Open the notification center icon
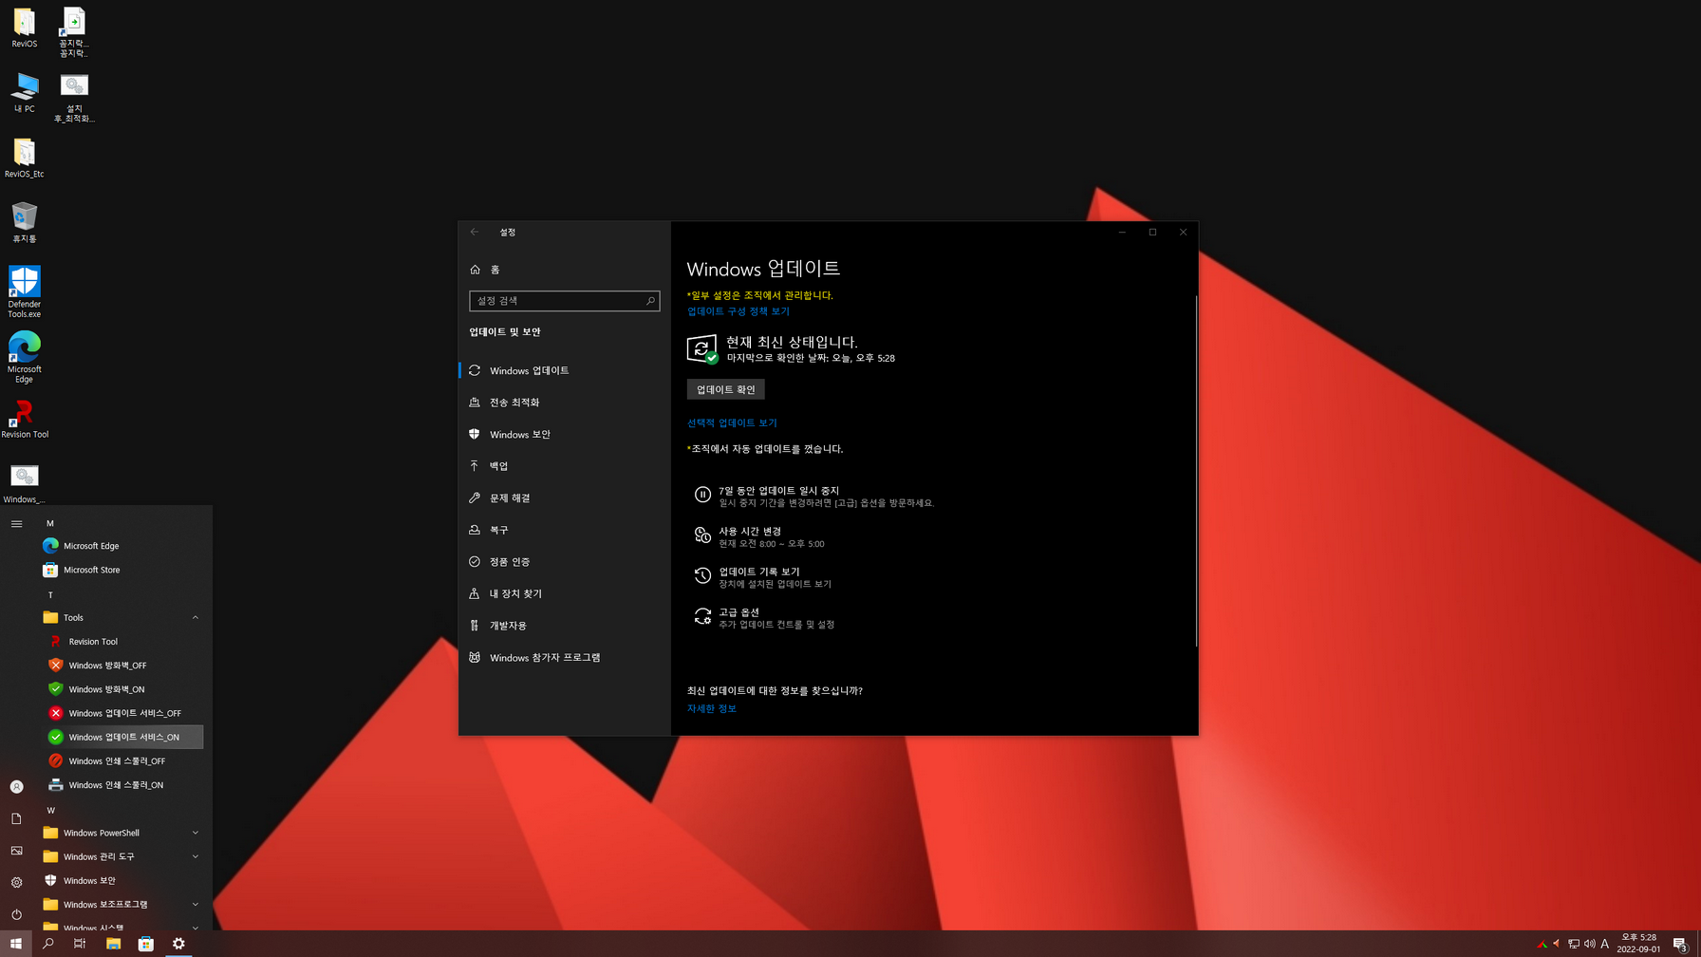Screen dimensions: 1701x957 pyautogui.click(x=1680, y=944)
